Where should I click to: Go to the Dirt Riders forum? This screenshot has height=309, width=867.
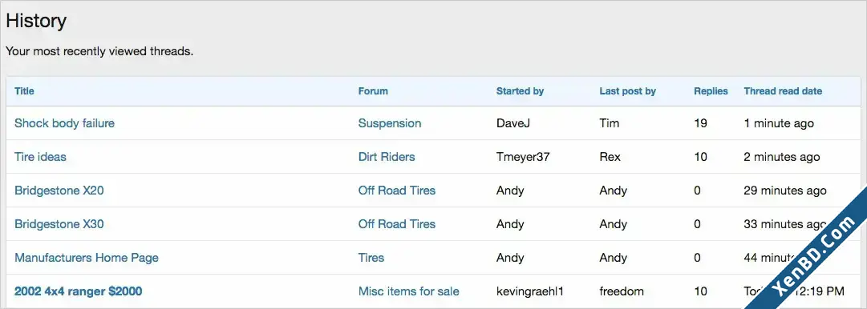pyautogui.click(x=387, y=157)
